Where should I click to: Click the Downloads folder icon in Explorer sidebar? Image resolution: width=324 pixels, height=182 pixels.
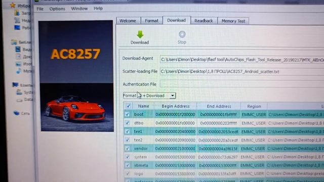pos(17,13)
